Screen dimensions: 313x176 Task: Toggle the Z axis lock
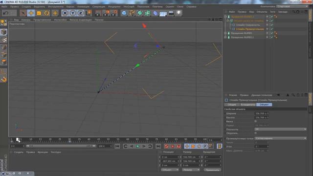pyautogui.click(x=80, y=13)
